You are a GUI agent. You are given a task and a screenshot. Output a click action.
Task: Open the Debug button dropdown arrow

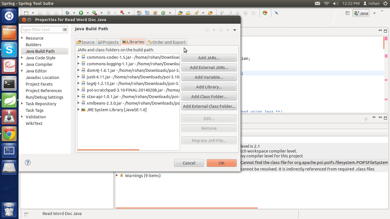74,13
